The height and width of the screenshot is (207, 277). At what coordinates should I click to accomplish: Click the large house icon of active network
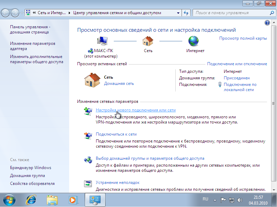[92, 80]
